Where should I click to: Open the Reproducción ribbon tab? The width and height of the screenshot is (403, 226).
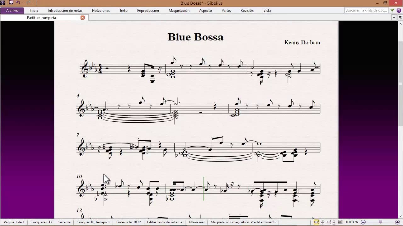(x=148, y=10)
